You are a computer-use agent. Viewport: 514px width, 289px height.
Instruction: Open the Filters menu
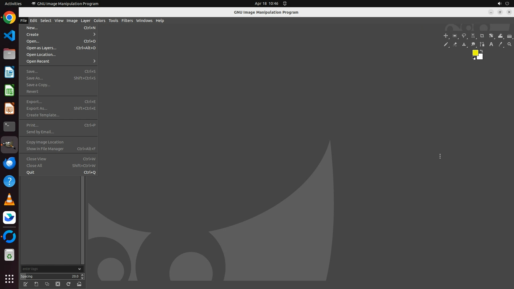[x=127, y=21]
